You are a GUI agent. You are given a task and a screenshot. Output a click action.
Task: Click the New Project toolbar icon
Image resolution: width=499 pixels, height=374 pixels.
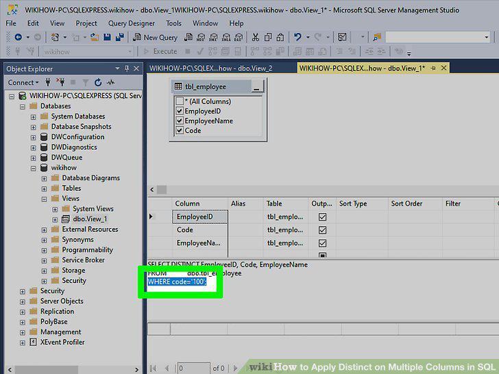[55, 37]
